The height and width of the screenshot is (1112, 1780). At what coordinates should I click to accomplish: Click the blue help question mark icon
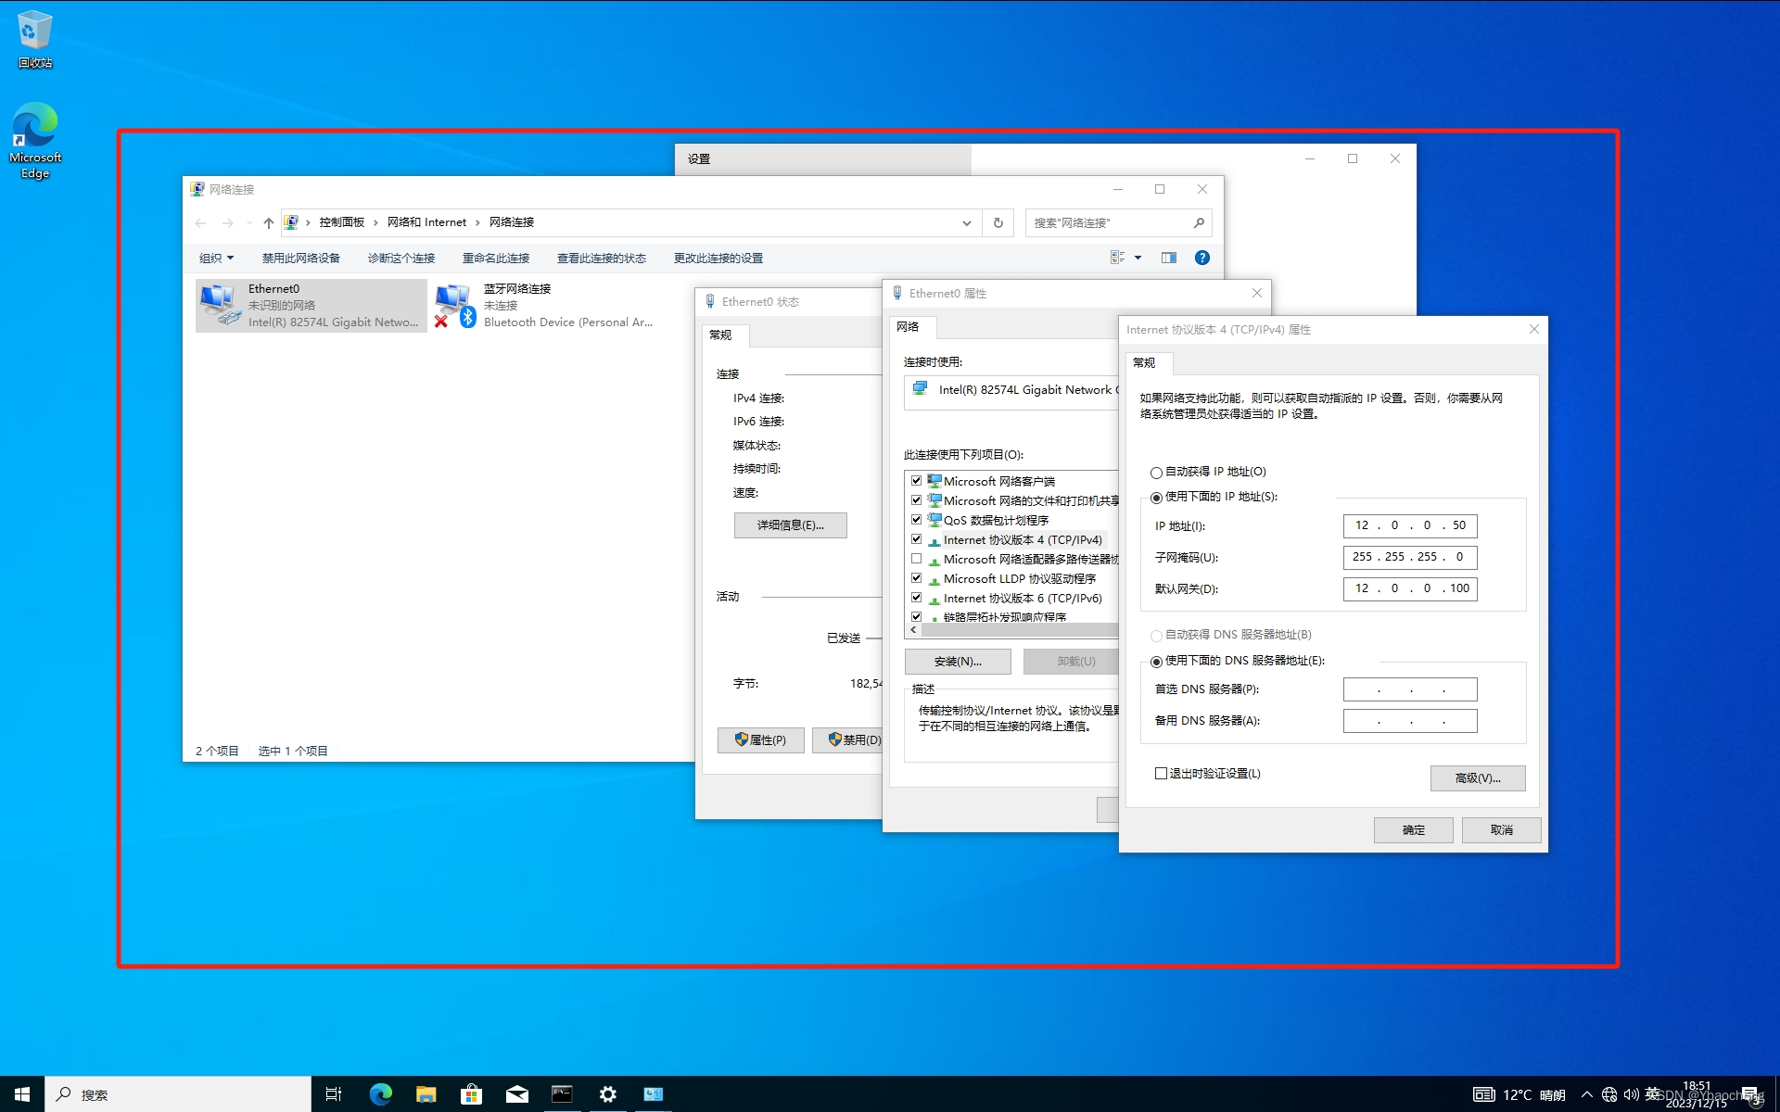1201,258
